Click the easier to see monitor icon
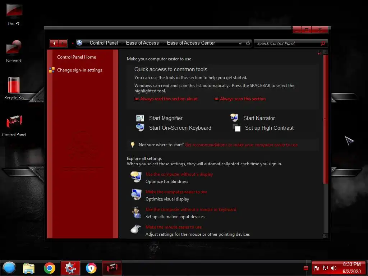 click(136, 194)
